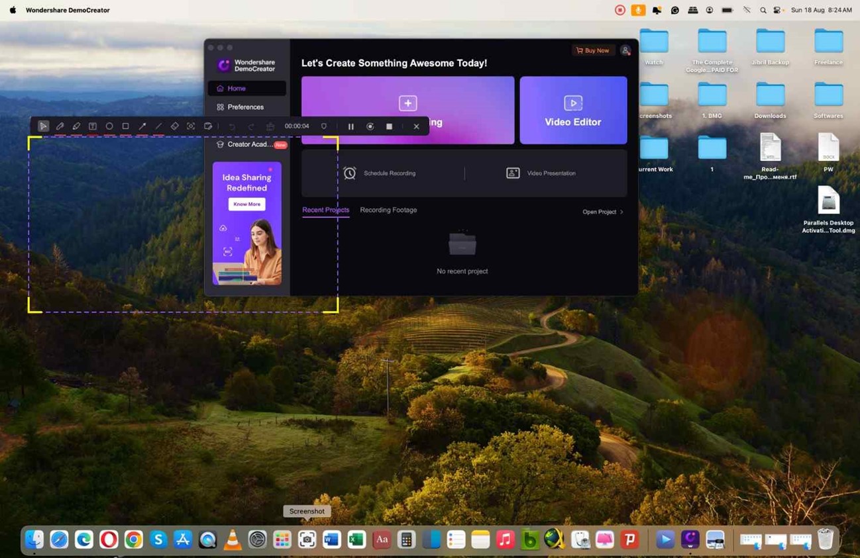Screen dimensions: 860x558
Task: Click the new recording purple card
Action: tap(407, 110)
